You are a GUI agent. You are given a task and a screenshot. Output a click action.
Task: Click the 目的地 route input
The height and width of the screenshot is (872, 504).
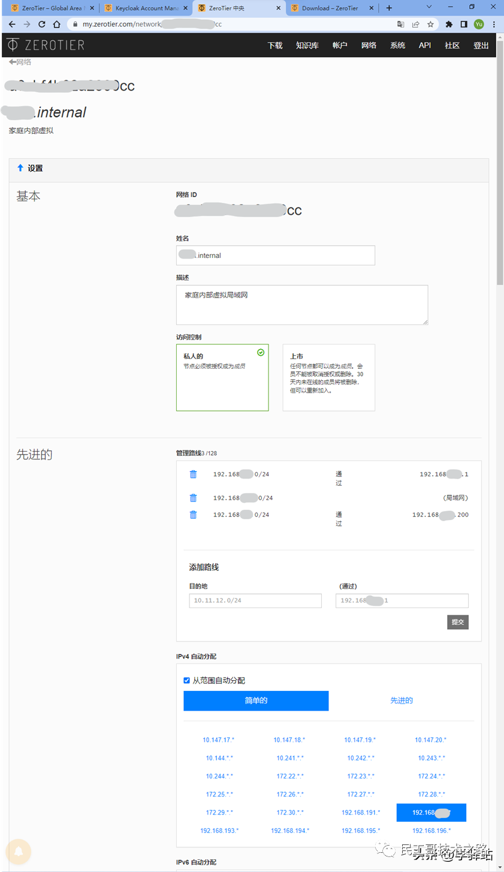[255, 600]
